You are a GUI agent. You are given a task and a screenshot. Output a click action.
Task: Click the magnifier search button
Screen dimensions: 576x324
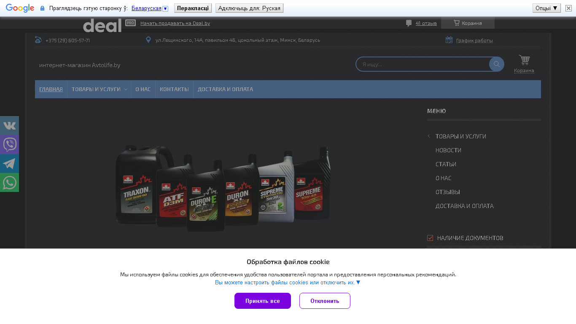click(497, 64)
